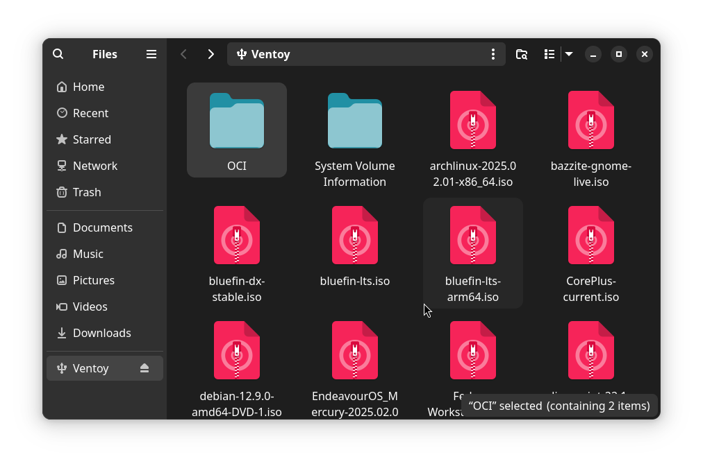Click the OCI folder name label
Screen dimensions: 703x466
(x=237, y=166)
